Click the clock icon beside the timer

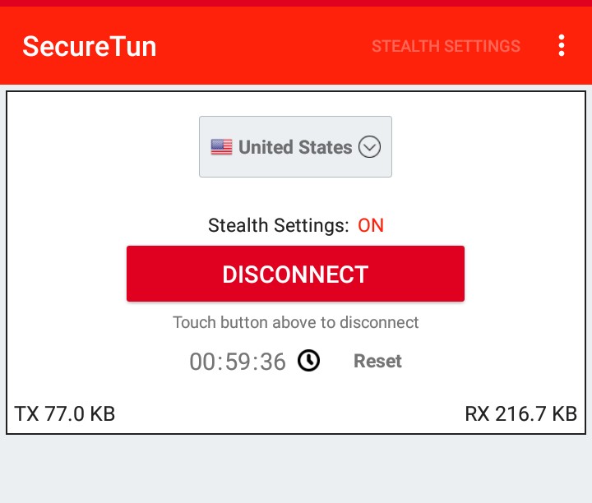click(308, 361)
